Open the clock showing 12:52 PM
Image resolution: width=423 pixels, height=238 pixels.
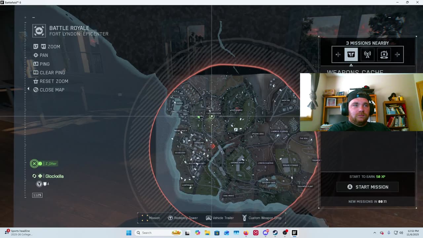pos(413,233)
